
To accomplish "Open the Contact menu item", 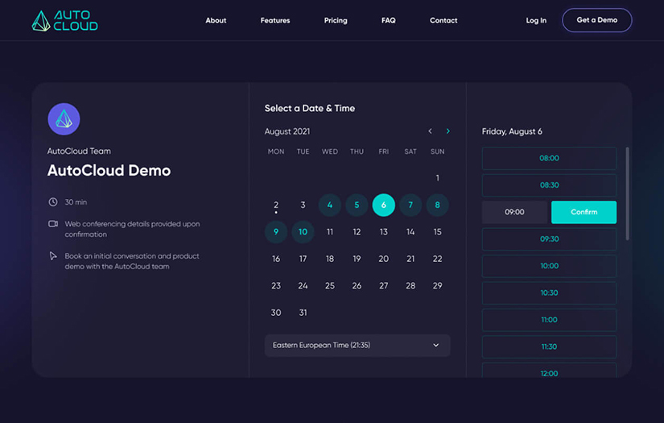I will point(443,20).
